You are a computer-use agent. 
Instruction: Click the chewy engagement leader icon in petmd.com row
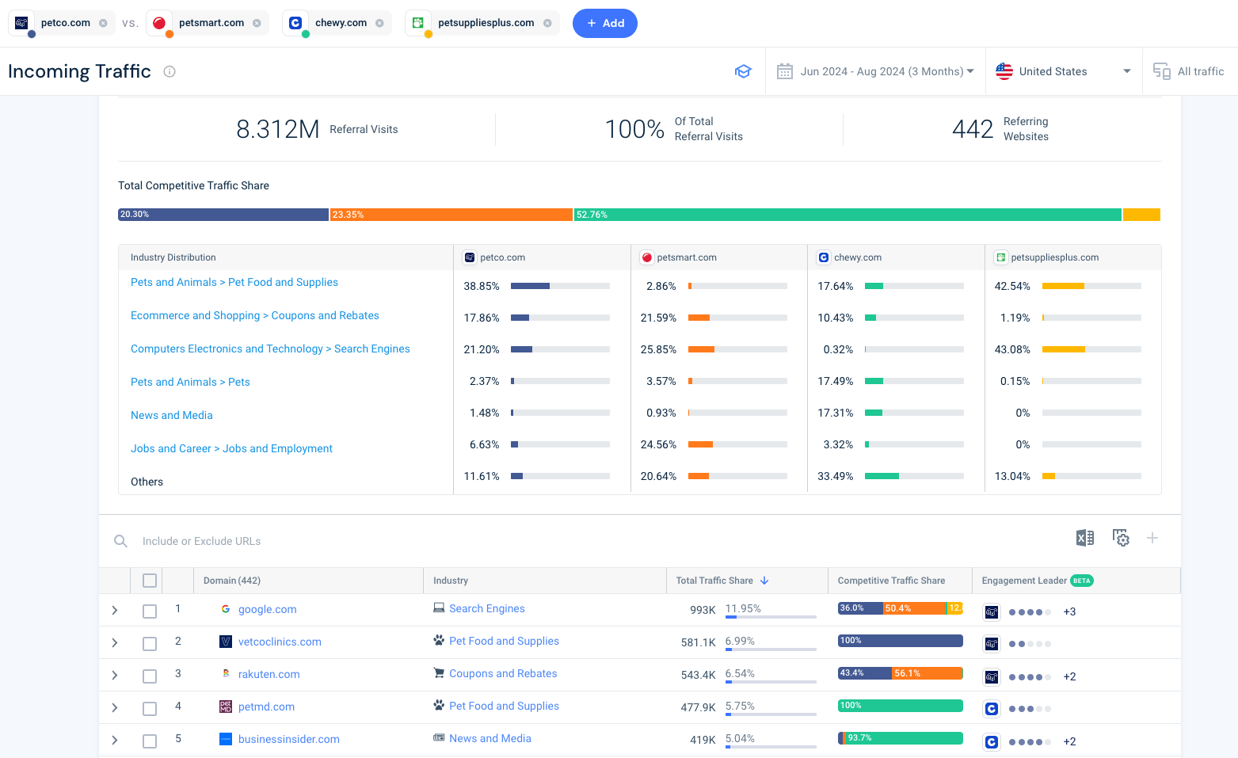click(992, 710)
